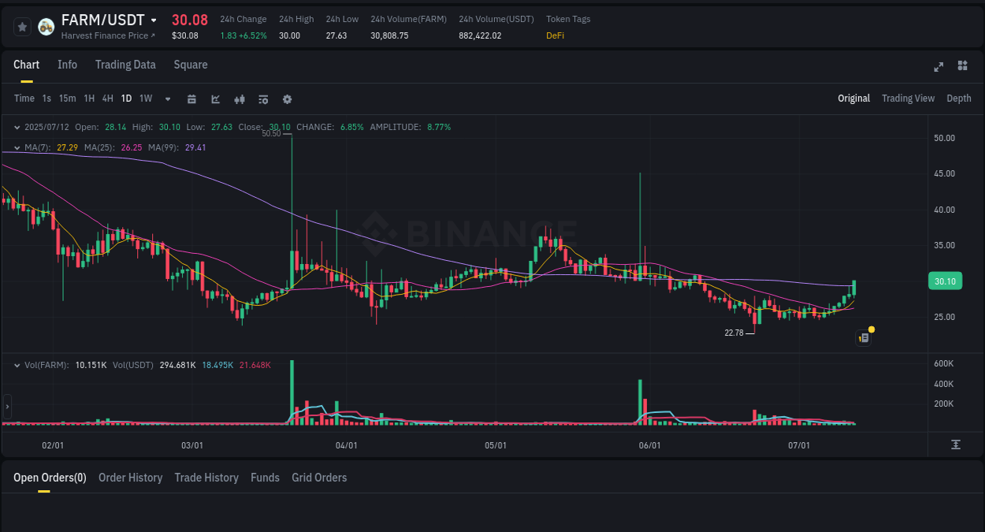Open the technical indicators icon
The height and width of the screenshot is (532, 985).
click(x=263, y=99)
